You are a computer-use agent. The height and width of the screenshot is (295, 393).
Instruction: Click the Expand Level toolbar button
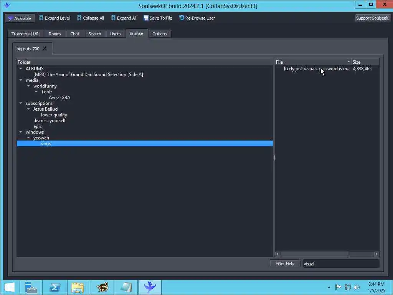(54, 18)
